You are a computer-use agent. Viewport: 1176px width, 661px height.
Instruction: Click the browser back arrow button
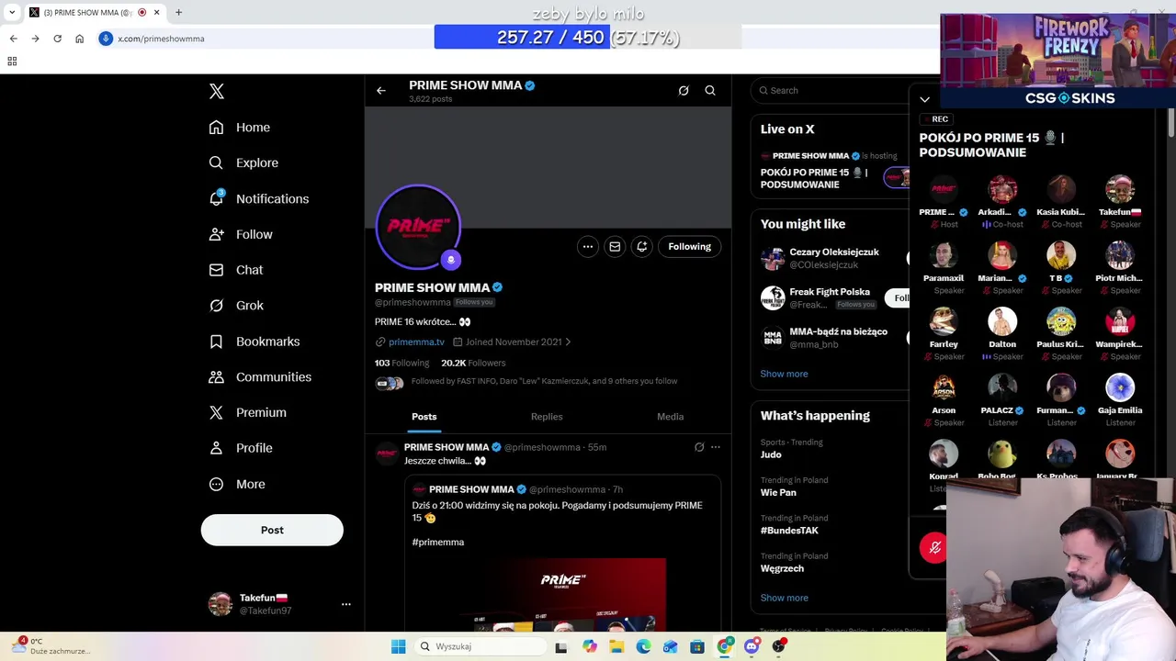[13, 39]
